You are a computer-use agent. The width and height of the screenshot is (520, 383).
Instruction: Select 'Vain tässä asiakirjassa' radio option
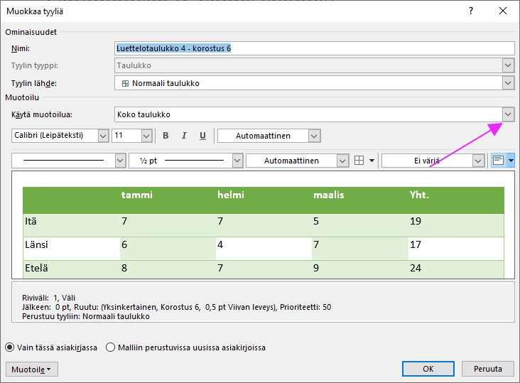tap(10, 347)
